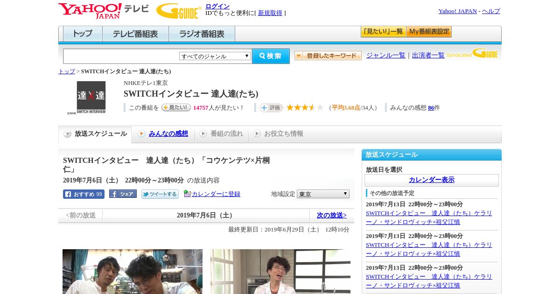The image size is (560, 294).
Task: Switch to ラジオ番組表 tab
Action: pyautogui.click(x=202, y=34)
